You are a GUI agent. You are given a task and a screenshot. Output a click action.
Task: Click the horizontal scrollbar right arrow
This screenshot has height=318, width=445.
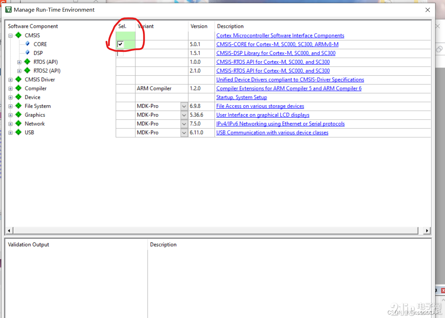[427, 230]
